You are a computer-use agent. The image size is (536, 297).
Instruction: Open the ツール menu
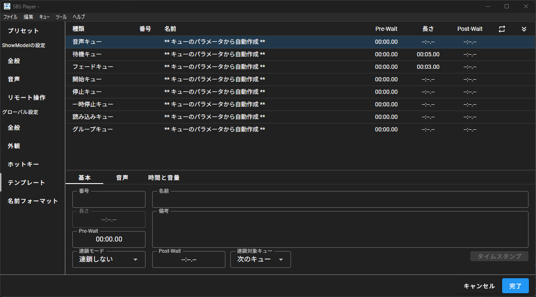61,17
